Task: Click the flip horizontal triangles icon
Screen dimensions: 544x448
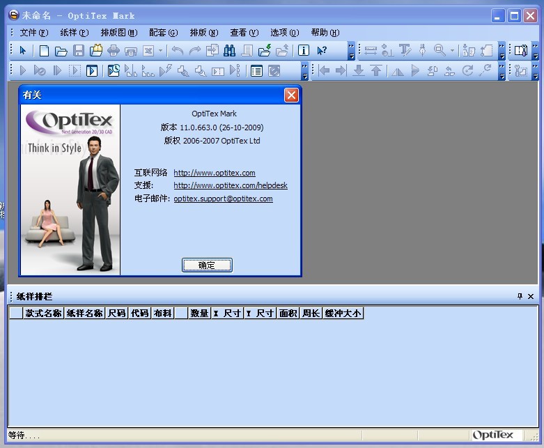Action: pyautogui.click(x=398, y=71)
